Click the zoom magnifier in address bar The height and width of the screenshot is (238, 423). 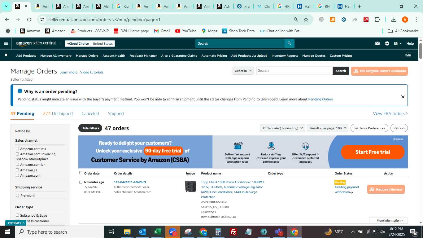(x=296, y=20)
